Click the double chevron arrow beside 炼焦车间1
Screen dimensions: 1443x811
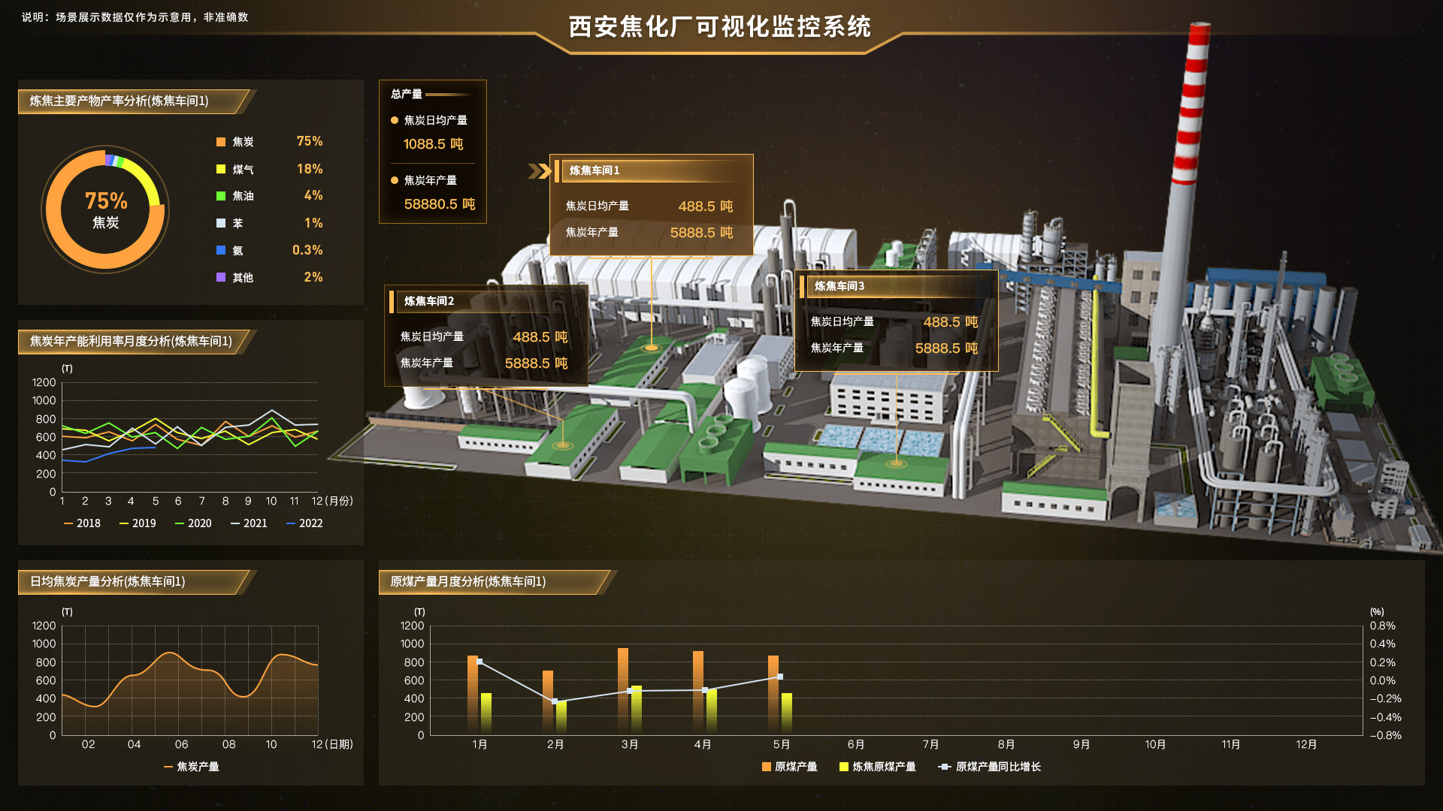(540, 171)
